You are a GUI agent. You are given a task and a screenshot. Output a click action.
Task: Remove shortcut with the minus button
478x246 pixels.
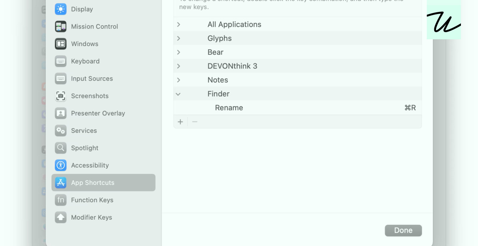[x=195, y=122]
